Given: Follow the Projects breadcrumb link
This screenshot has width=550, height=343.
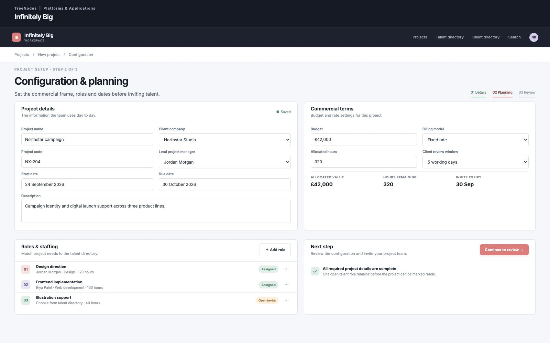Looking at the screenshot, I should pos(22,55).
